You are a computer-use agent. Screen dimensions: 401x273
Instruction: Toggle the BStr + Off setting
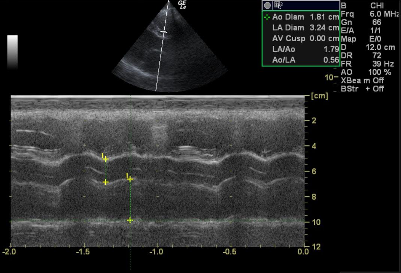[x=362, y=89]
